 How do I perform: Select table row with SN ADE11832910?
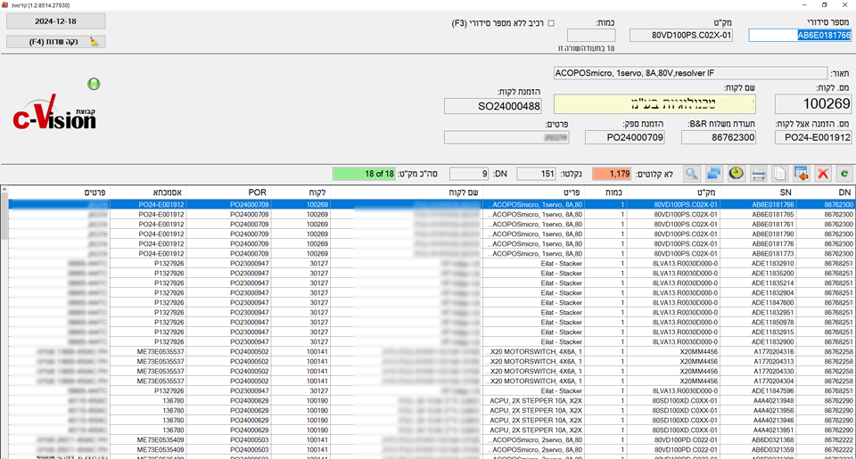pos(772,264)
